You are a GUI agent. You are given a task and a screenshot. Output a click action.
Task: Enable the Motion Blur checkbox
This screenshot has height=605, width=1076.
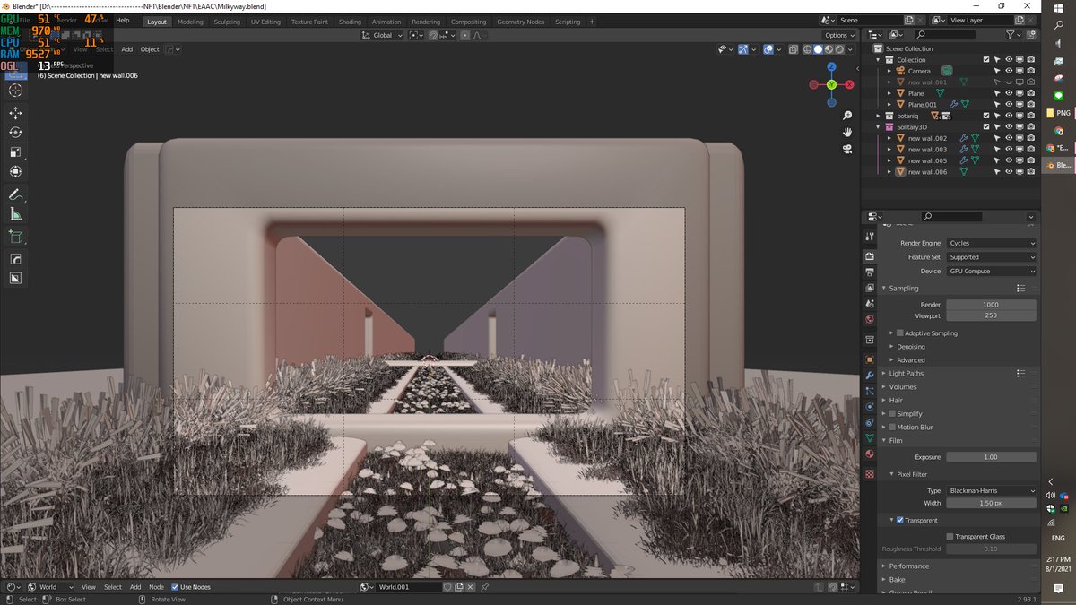[892, 428]
